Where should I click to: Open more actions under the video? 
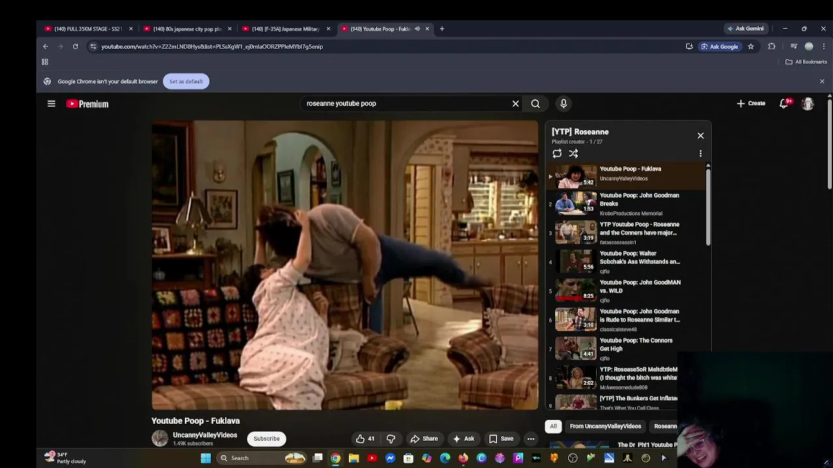531,439
